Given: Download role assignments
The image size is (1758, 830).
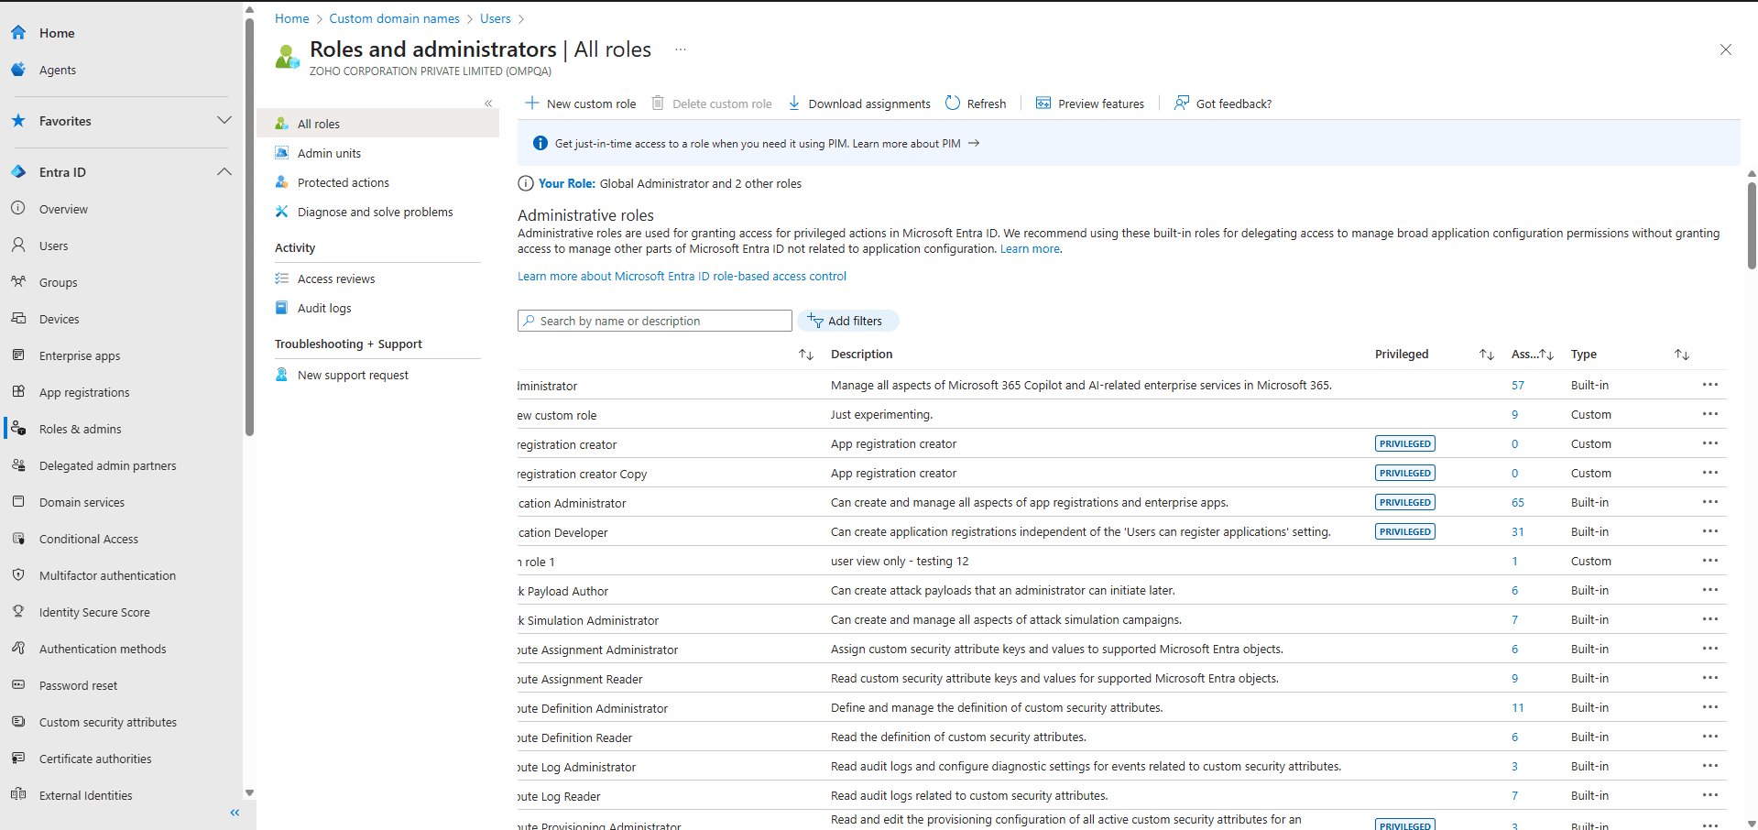Looking at the screenshot, I should pos(858,103).
